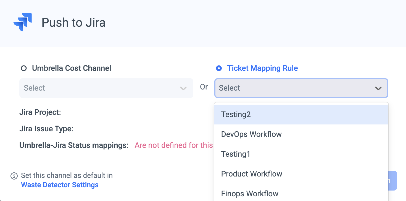Click the Jira Issue Type label
Viewport: 406px width, 201px height.
[x=46, y=129]
